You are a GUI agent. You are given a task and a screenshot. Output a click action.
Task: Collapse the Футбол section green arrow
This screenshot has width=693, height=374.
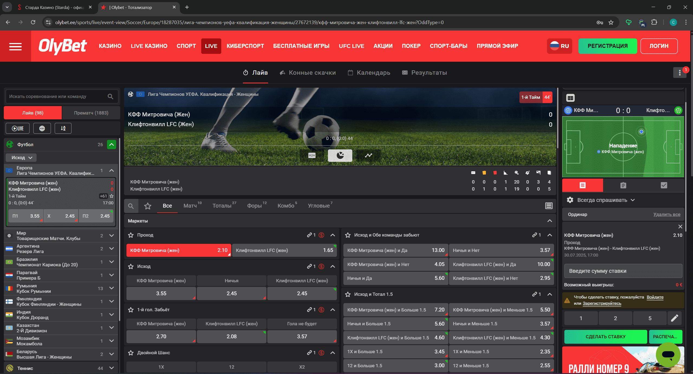coord(112,145)
